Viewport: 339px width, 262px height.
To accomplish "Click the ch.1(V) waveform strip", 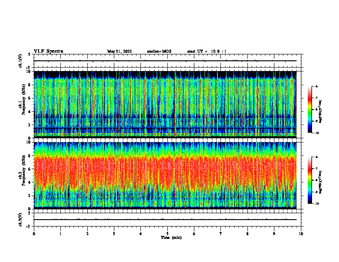I will [167, 61].
